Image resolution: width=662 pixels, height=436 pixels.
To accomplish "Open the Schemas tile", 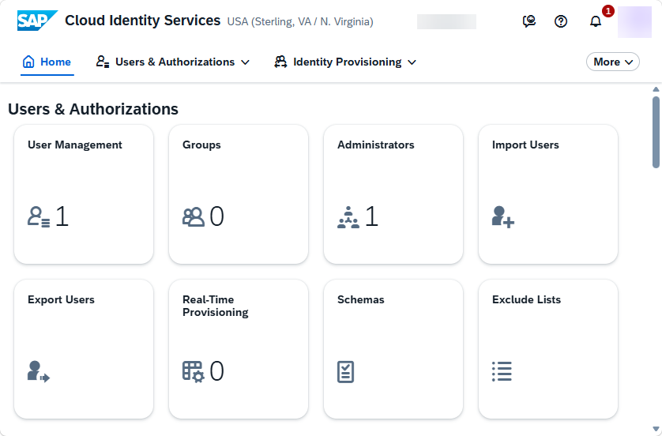I will (x=393, y=349).
